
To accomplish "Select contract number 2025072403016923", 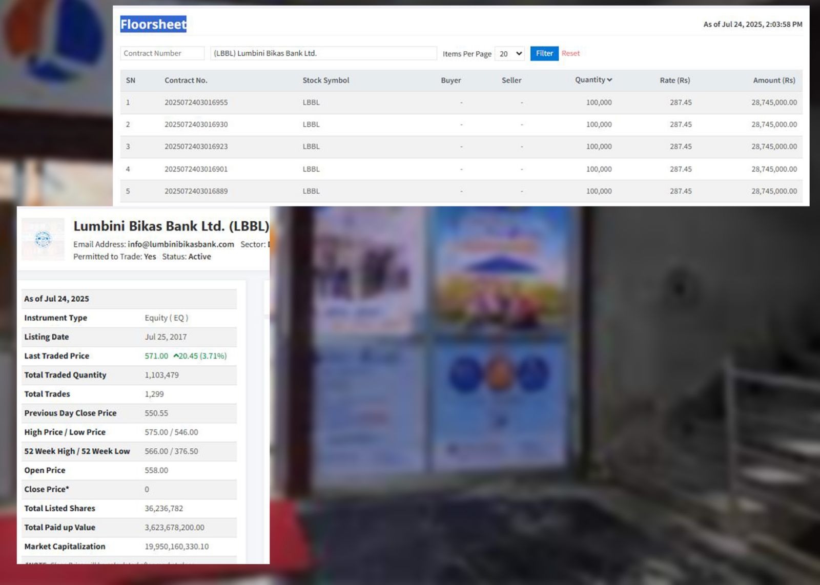I will coord(196,147).
